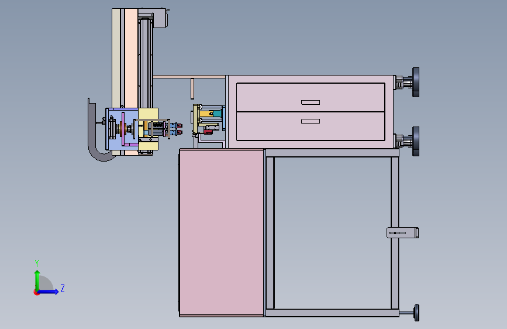Select the gray motor atop the column

[x=160, y=18]
